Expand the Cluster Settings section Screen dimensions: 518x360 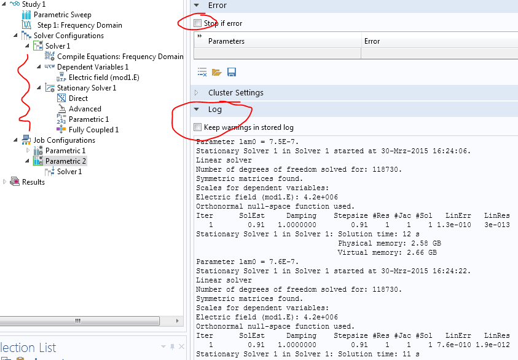tap(197, 93)
